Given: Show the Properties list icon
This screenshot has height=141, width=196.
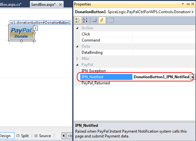Looking at the screenshot, I should coord(94,20).
